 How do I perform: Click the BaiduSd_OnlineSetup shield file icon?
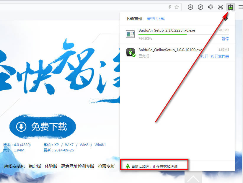point(131,52)
